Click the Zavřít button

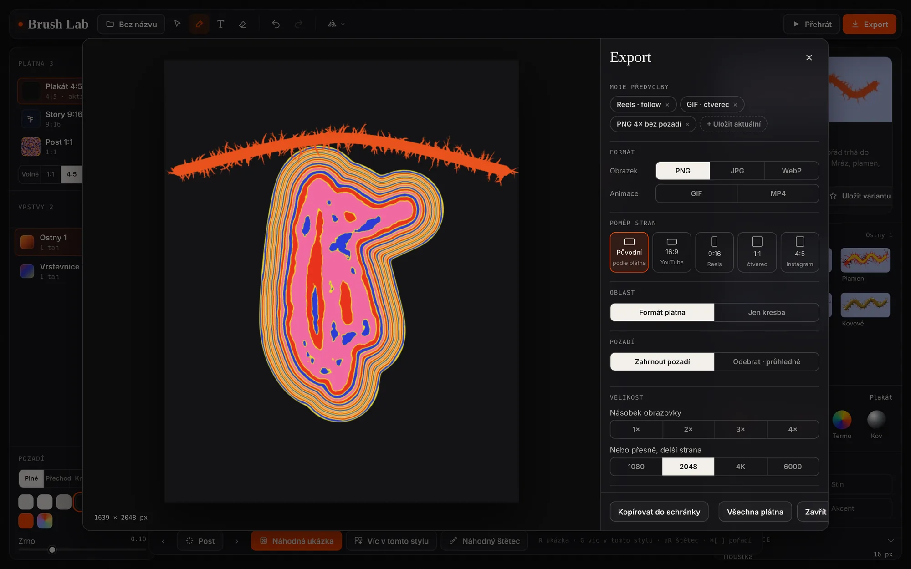tap(813, 512)
